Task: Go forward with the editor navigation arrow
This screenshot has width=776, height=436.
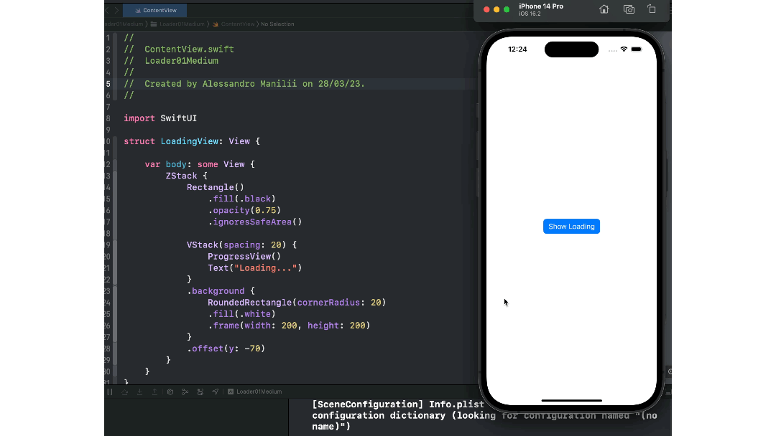Action: coord(117,10)
